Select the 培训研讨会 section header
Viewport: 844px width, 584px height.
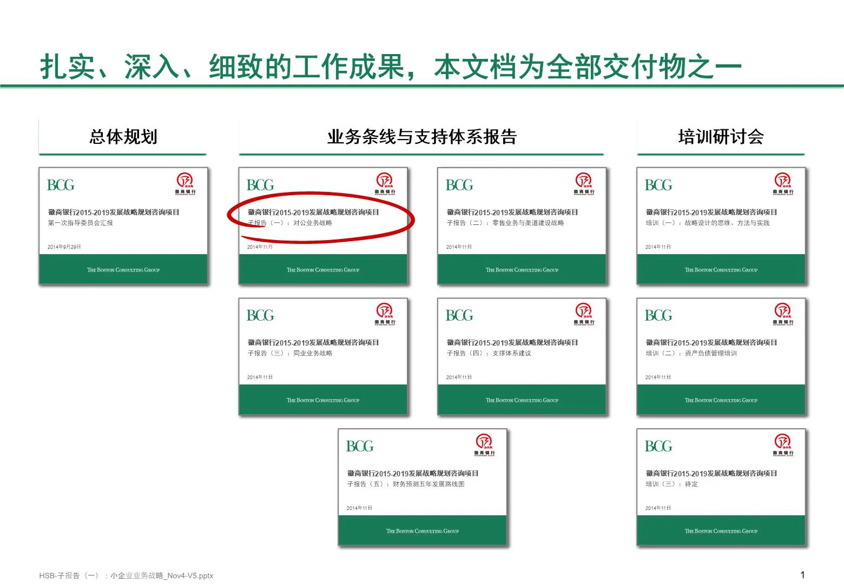point(721,137)
